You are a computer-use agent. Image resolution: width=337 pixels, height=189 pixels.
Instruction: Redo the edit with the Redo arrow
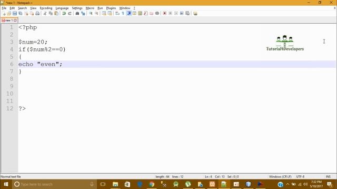70,14
